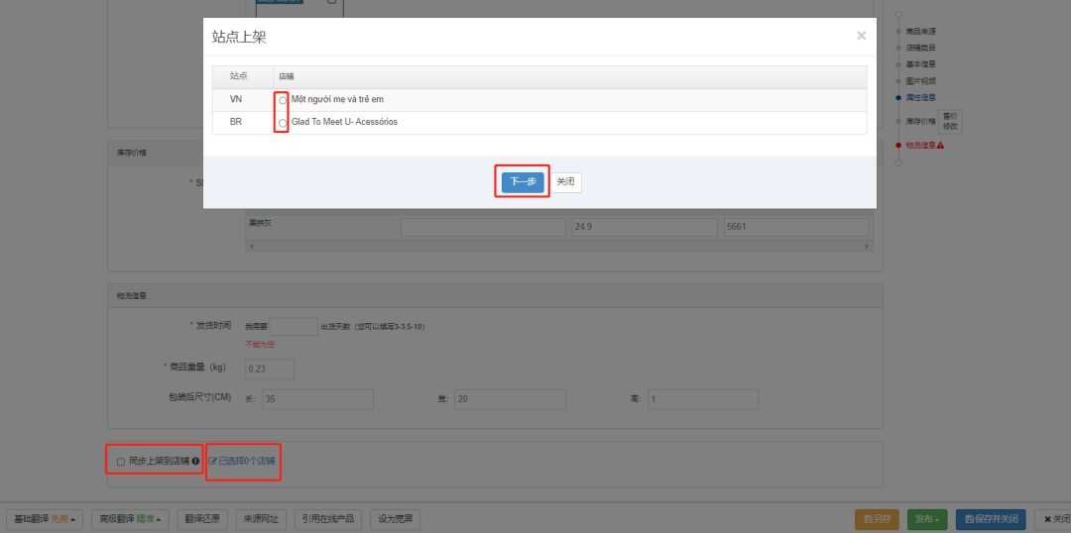Select the BR store Glad To Meet U- Acessórios
The height and width of the screenshot is (533, 1071).
[282, 123]
